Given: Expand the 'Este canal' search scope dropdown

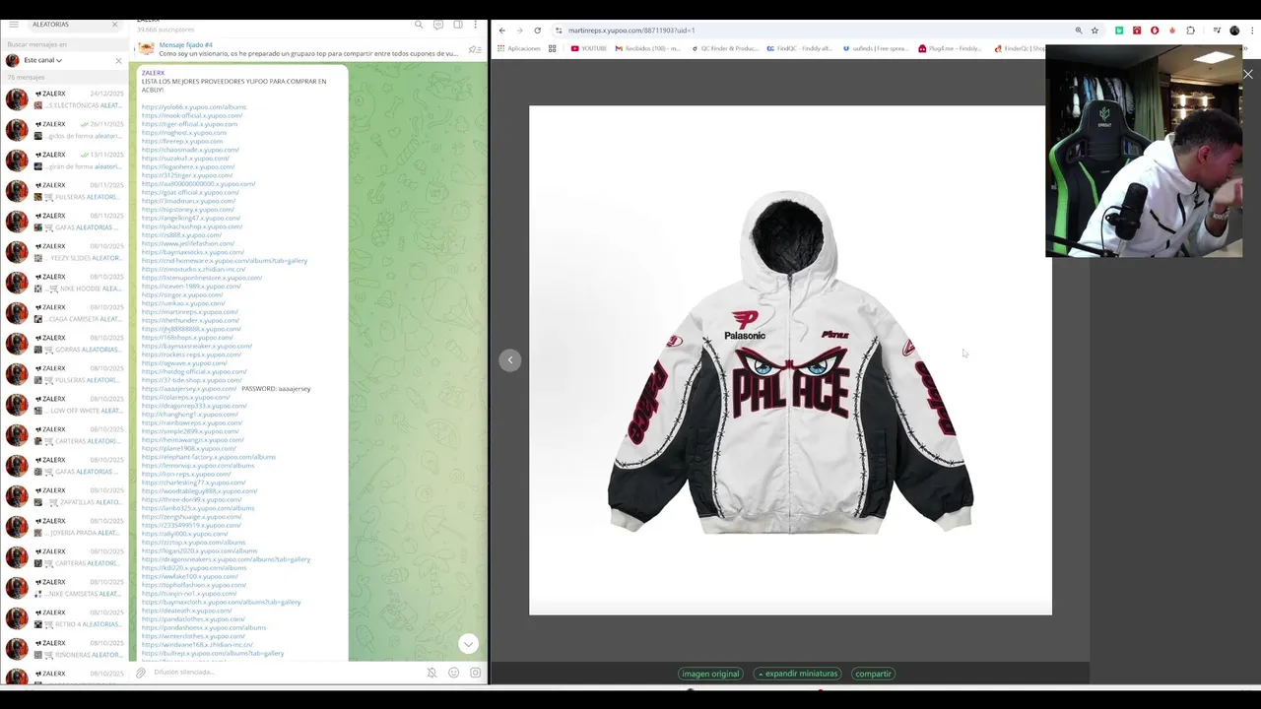Looking at the screenshot, I should 43,60.
